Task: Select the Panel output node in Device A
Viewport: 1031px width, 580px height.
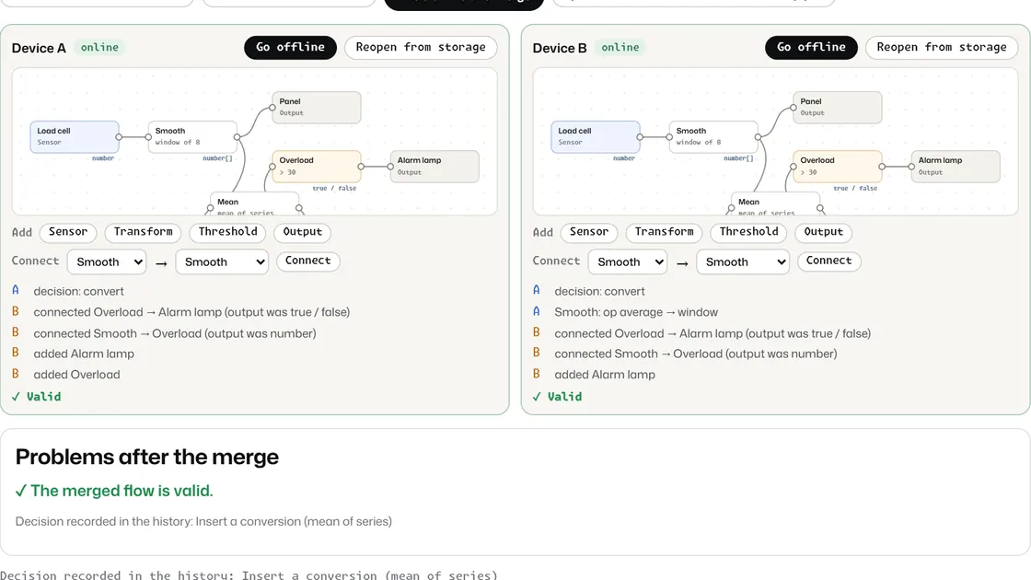Action: click(317, 107)
